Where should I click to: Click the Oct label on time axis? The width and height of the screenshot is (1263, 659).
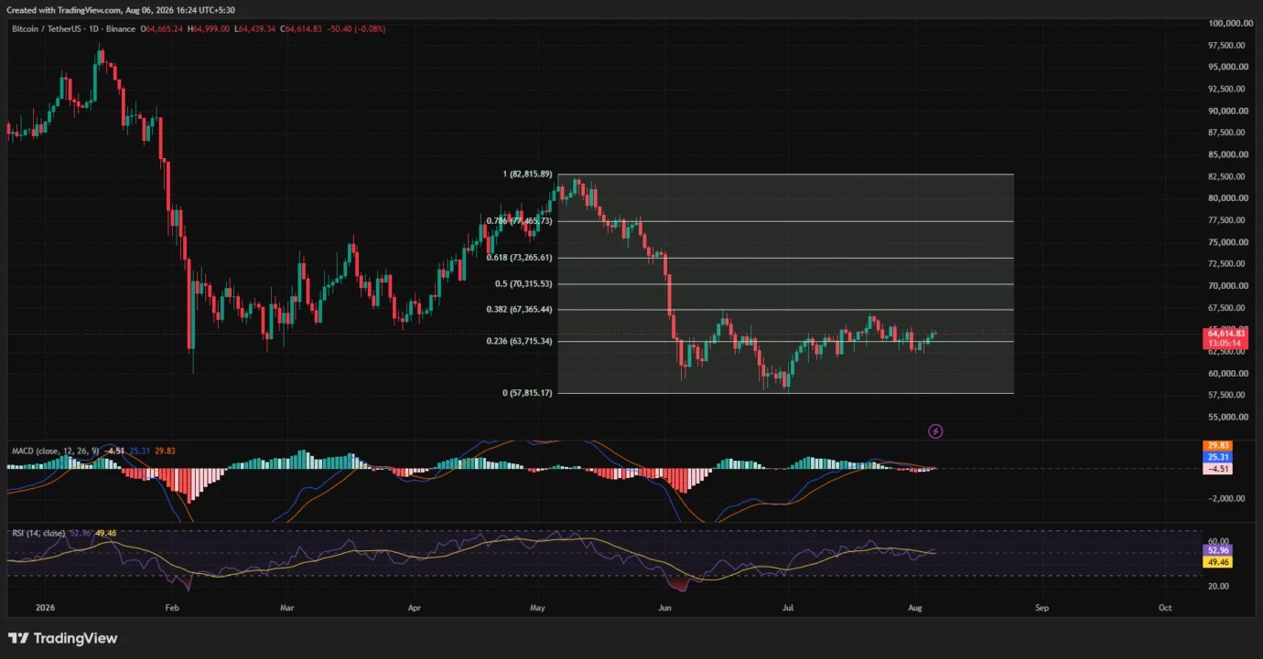click(x=1165, y=607)
